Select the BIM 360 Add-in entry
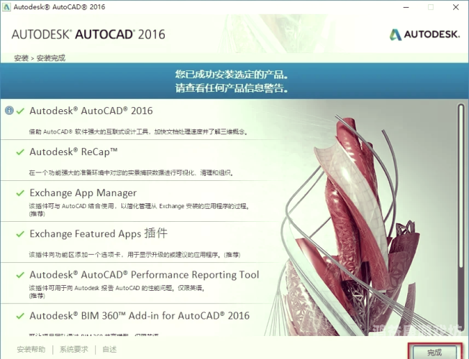This screenshot has height=359, width=469. [139, 316]
